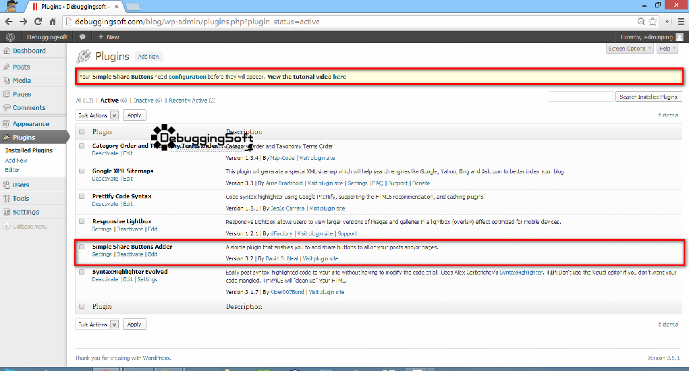Click Add New button beside Plugins heading
The height and width of the screenshot is (371, 689).
click(148, 57)
